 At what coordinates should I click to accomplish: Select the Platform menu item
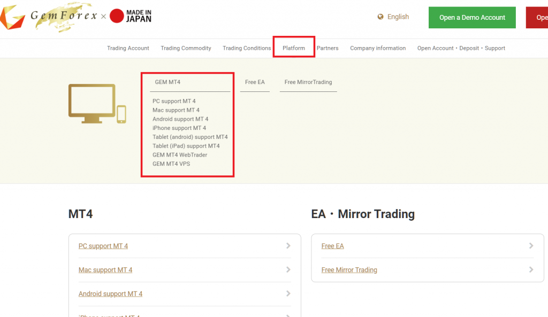coord(294,48)
